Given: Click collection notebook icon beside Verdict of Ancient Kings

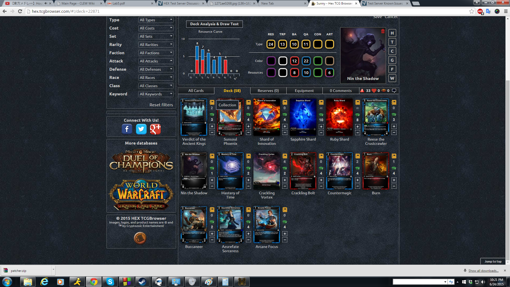Looking at the screenshot, I should (x=212, y=102).
